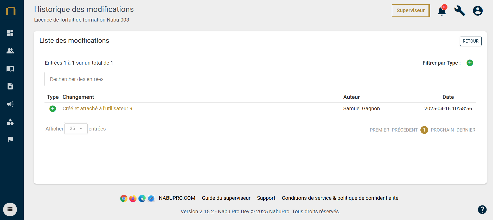
Task: Sort by the Auteur column header
Action: [351, 97]
